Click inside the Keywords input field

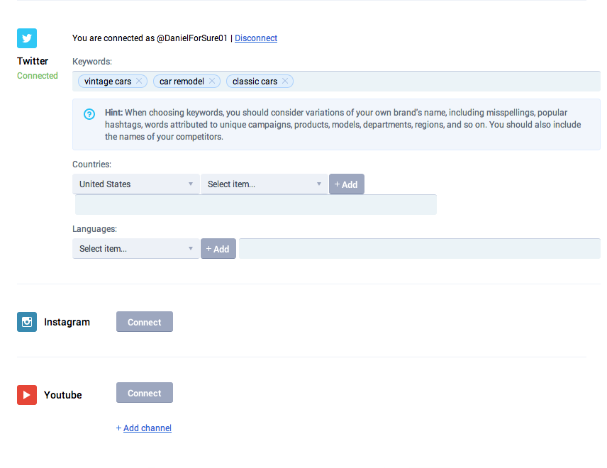(425, 81)
